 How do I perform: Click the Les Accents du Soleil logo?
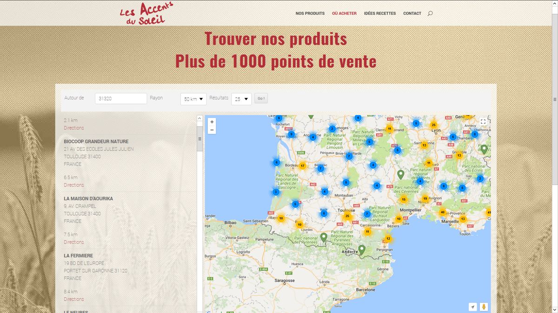pyautogui.click(x=146, y=13)
